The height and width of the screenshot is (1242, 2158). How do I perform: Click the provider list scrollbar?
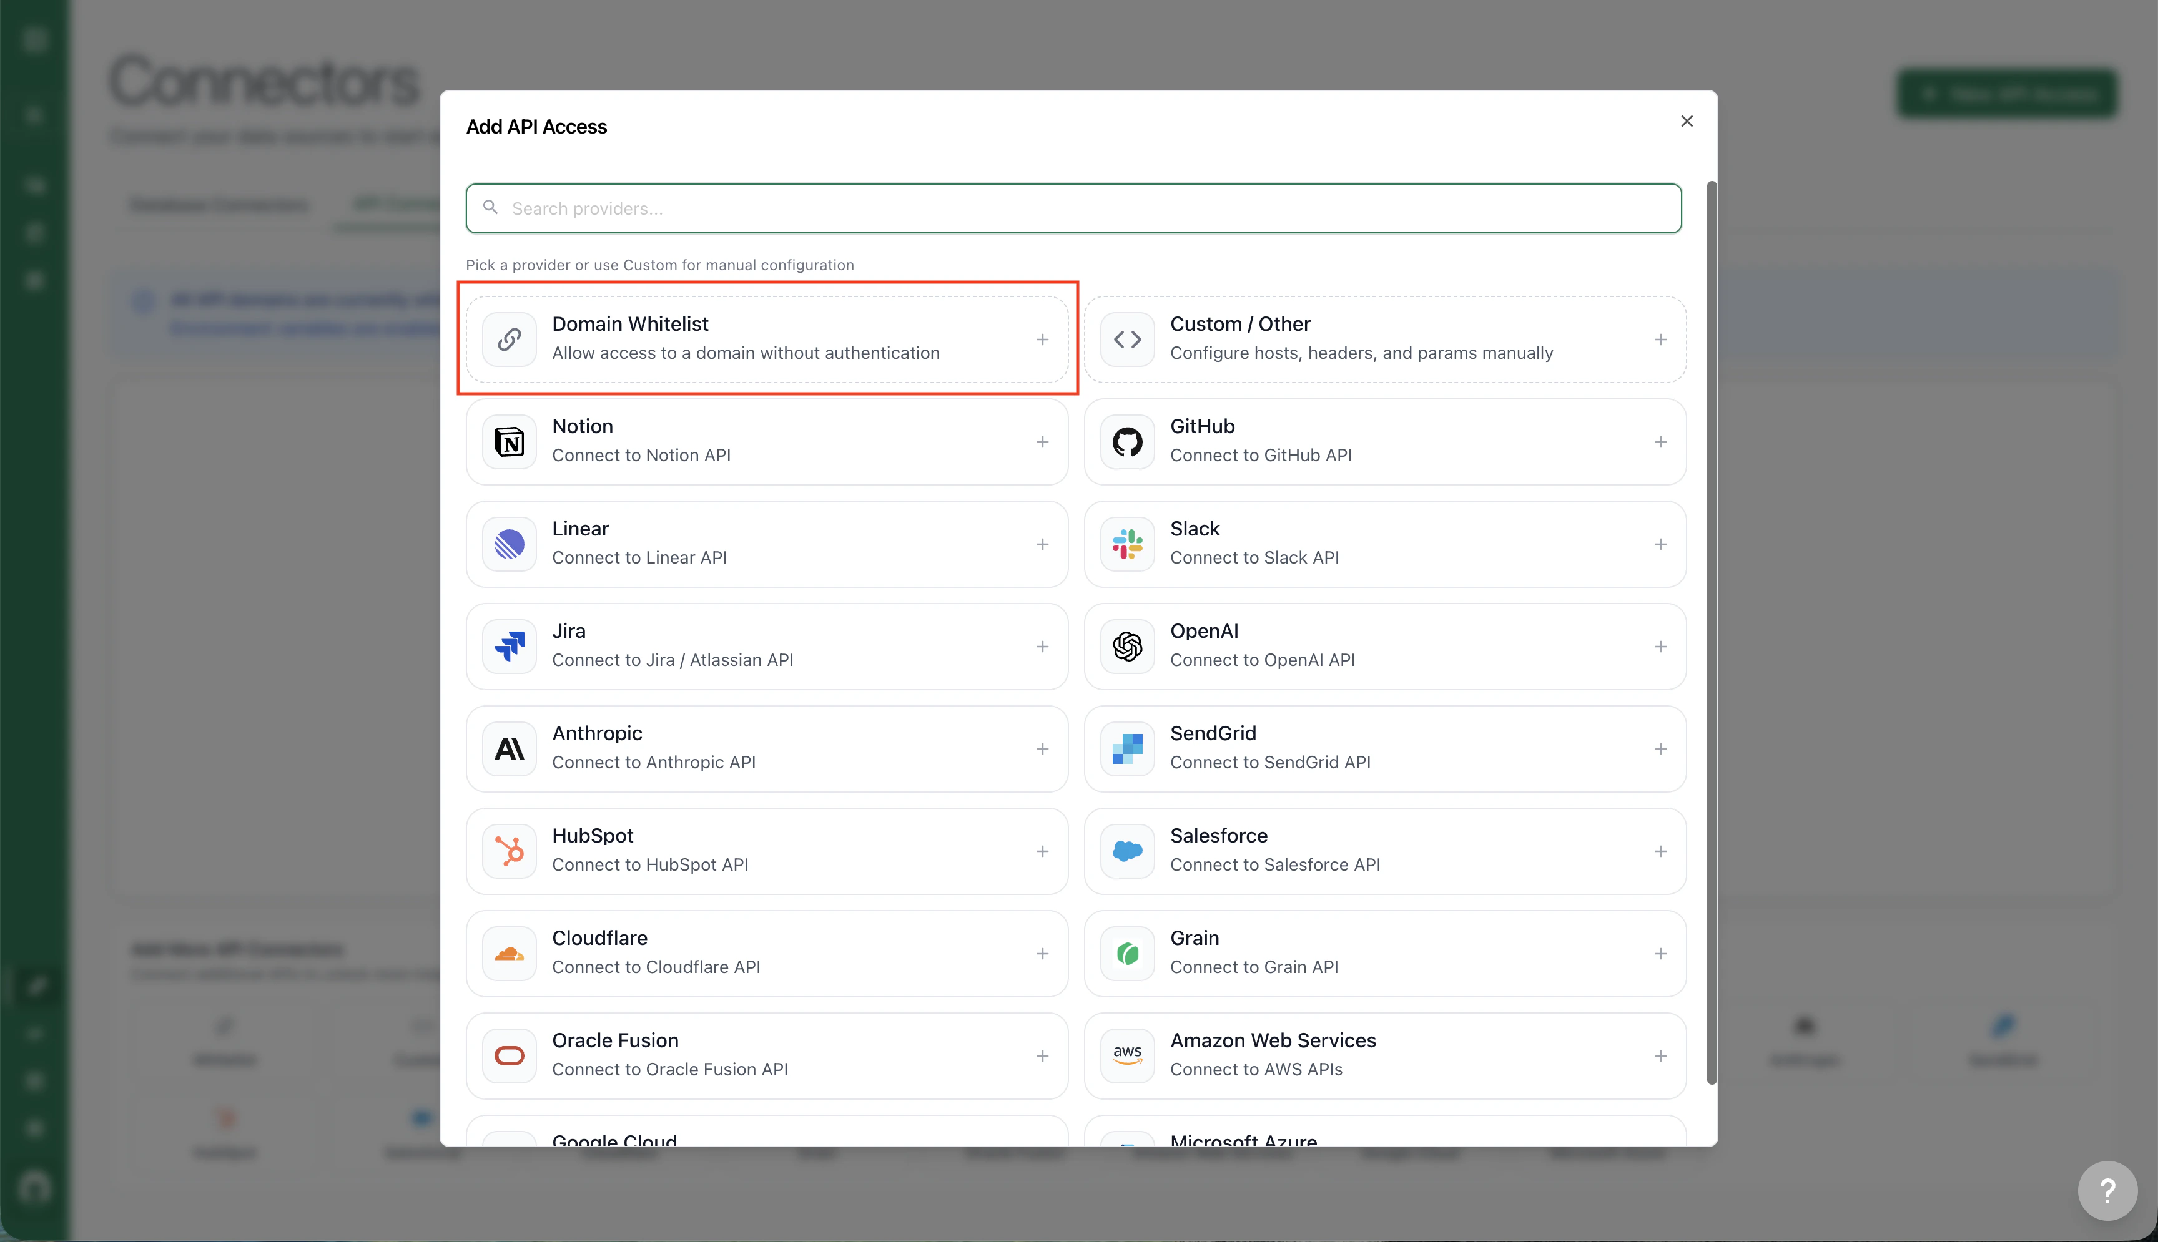(x=1711, y=632)
